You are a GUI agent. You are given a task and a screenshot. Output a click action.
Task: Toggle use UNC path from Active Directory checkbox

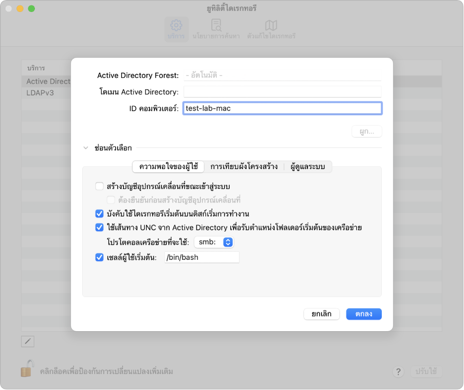(100, 227)
